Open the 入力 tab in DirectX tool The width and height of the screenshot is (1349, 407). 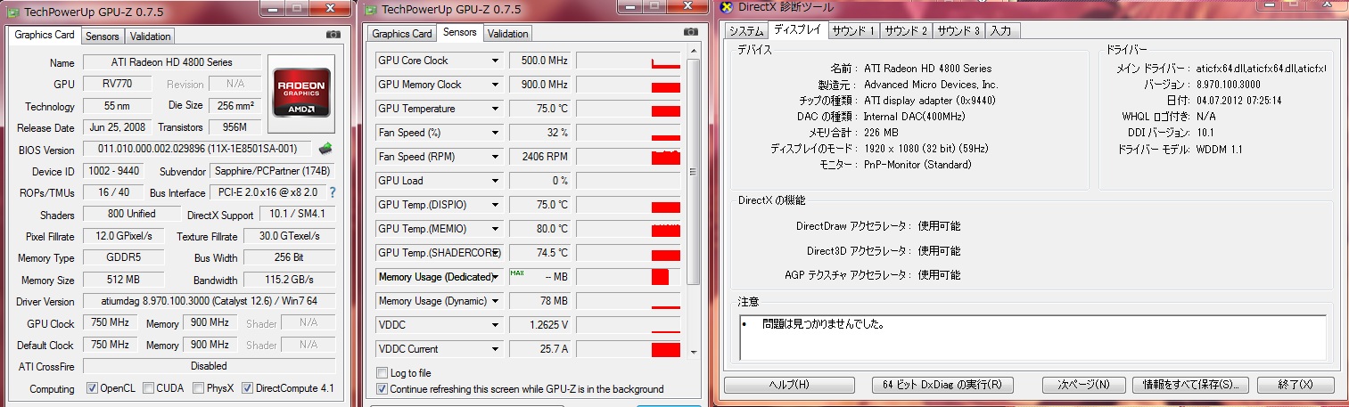pyautogui.click(x=1000, y=30)
